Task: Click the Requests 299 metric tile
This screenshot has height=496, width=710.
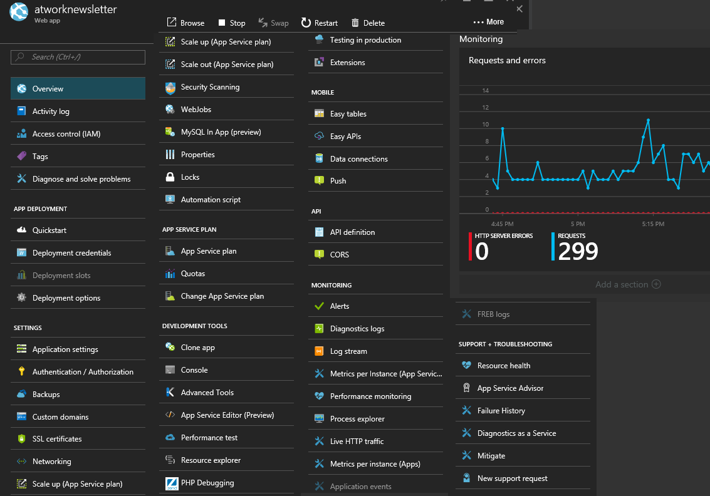Action: tap(577, 247)
